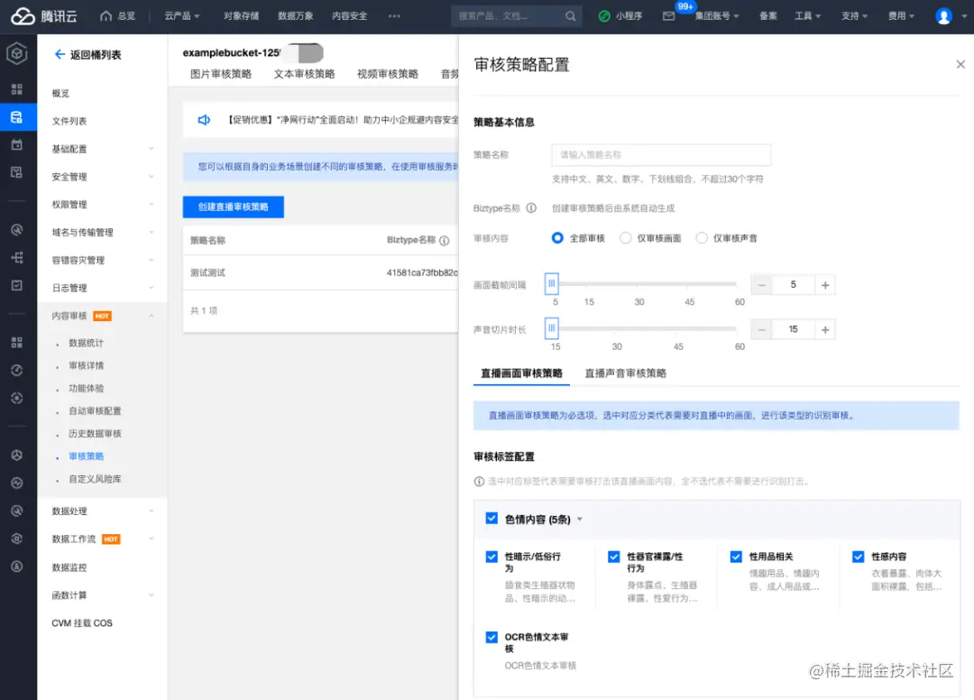Open 数据万象 in the top navigation

[x=295, y=16]
